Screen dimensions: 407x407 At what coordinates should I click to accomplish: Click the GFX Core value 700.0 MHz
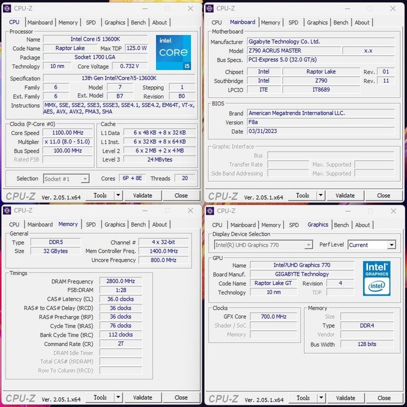point(274,317)
